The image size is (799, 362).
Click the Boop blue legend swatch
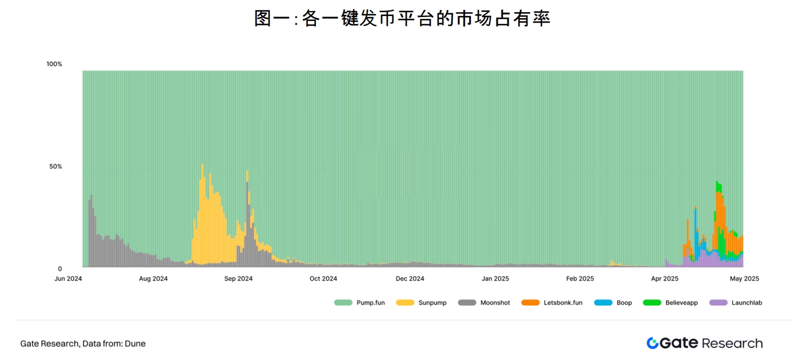(x=603, y=303)
